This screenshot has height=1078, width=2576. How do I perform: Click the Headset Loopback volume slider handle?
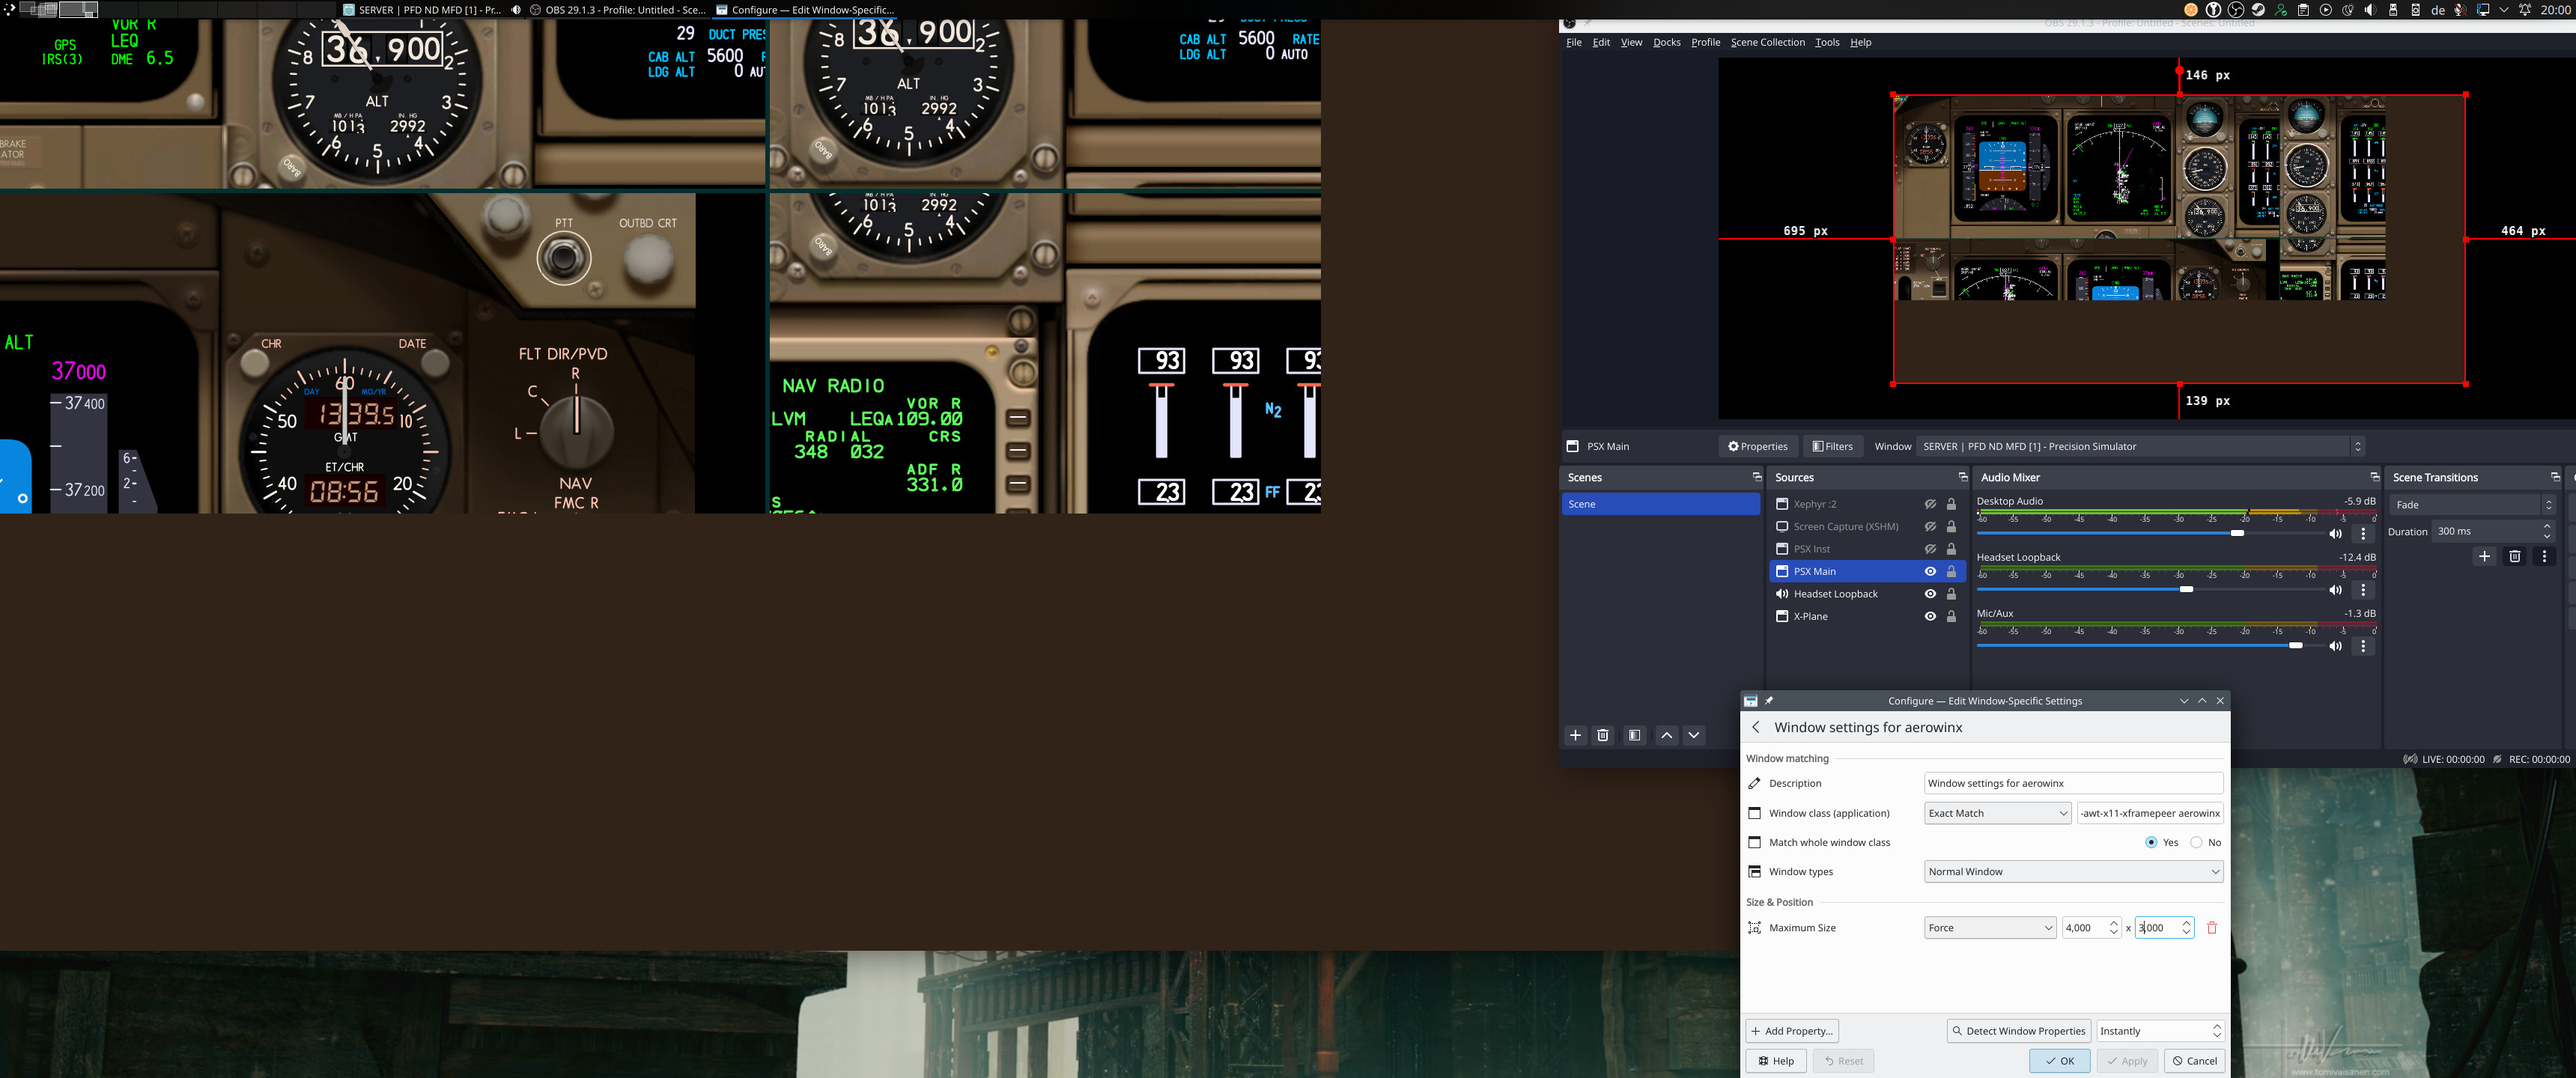2186,590
